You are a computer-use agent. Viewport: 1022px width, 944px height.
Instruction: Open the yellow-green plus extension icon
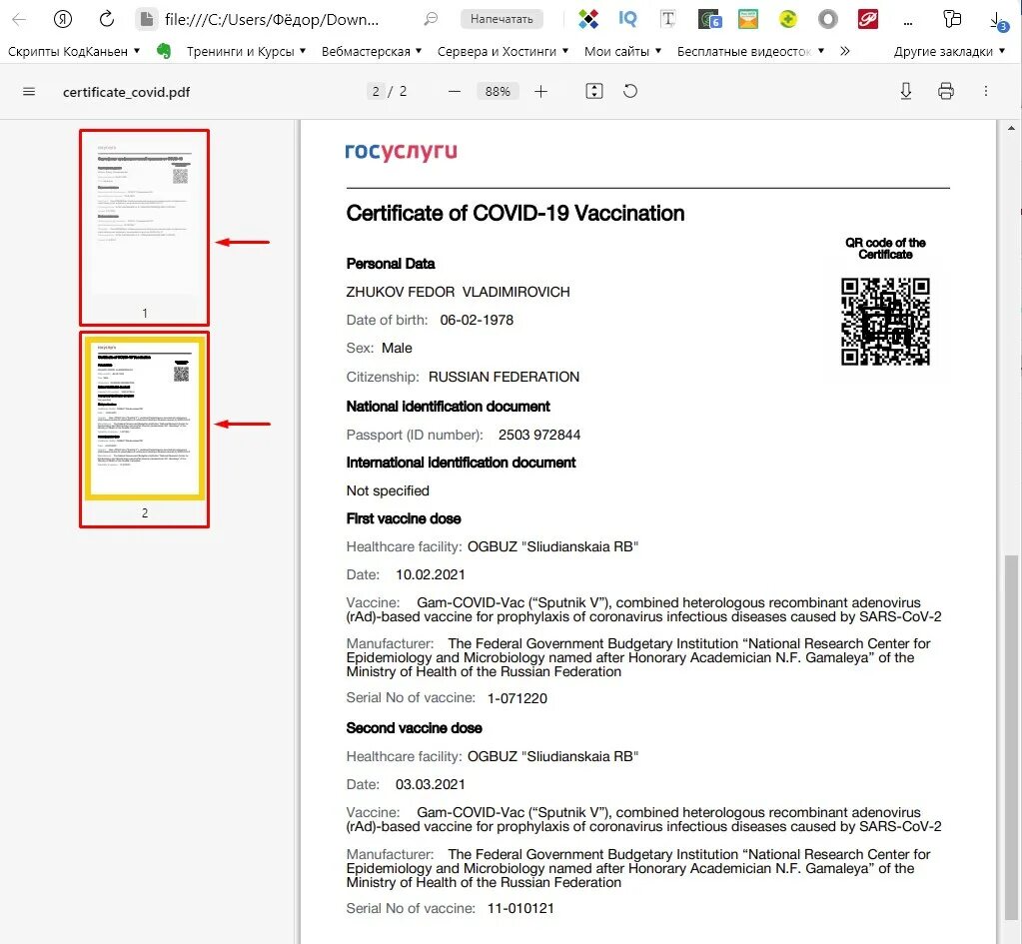(788, 20)
